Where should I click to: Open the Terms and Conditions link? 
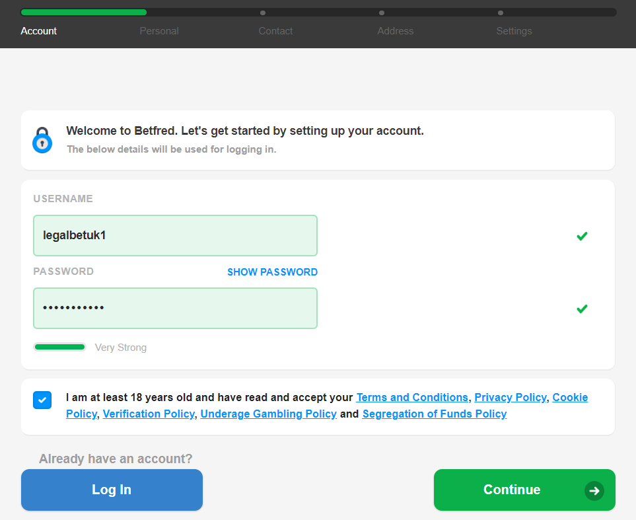coord(412,397)
